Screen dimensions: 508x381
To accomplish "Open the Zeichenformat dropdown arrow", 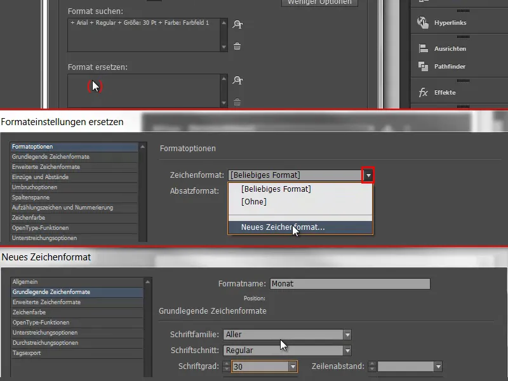I will pos(368,175).
